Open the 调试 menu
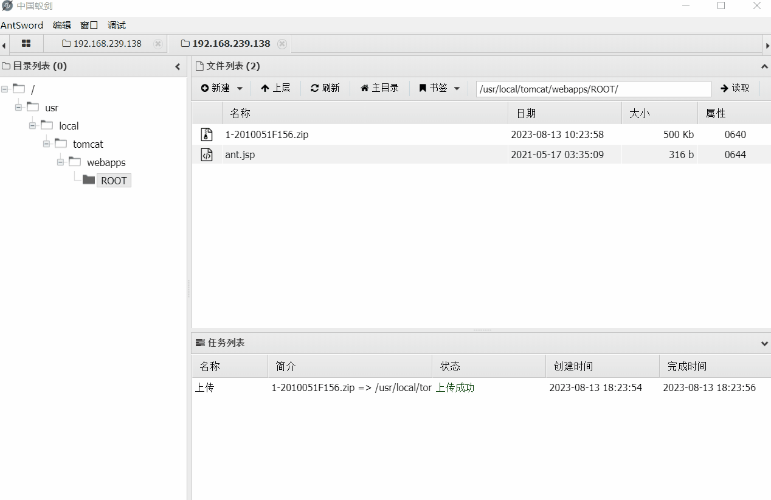 pyautogui.click(x=117, y=26)
